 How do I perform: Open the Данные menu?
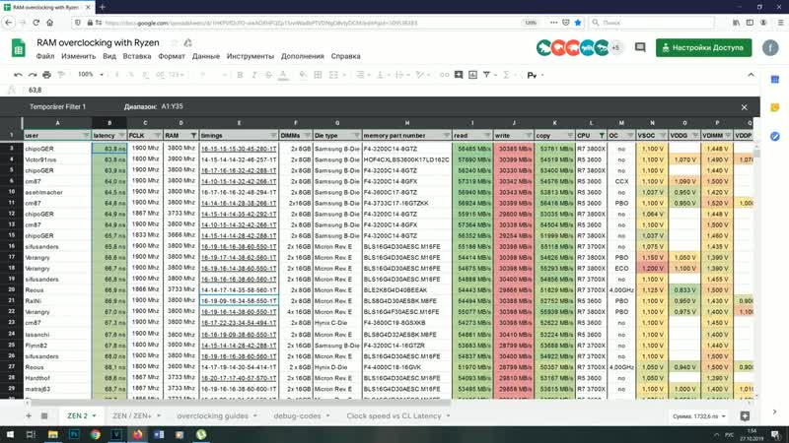coord(206,56)
